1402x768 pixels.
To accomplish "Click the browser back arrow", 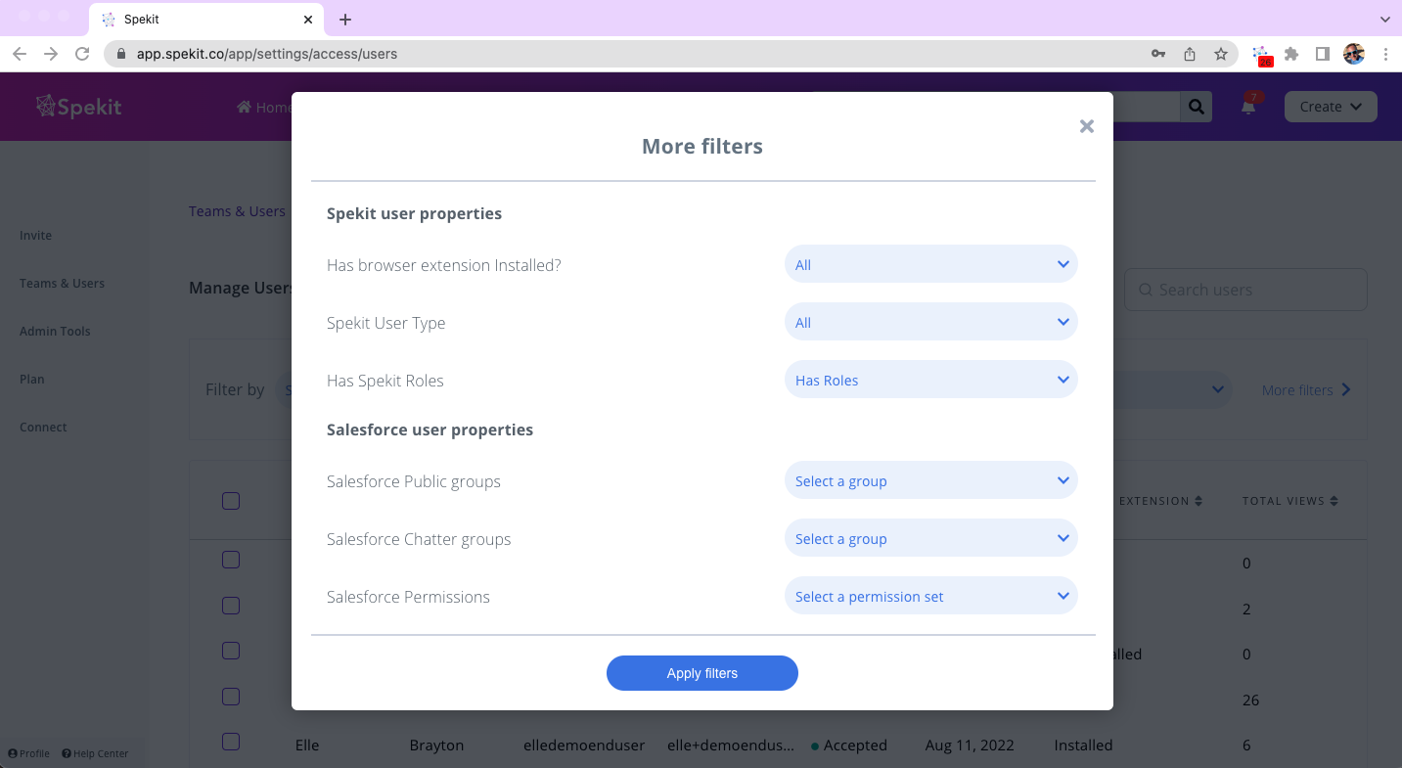I will 20,54.
